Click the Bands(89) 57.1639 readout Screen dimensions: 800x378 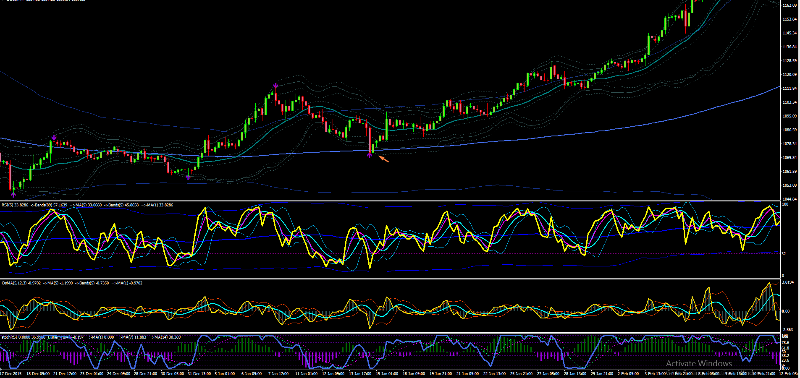pos(51,205)
